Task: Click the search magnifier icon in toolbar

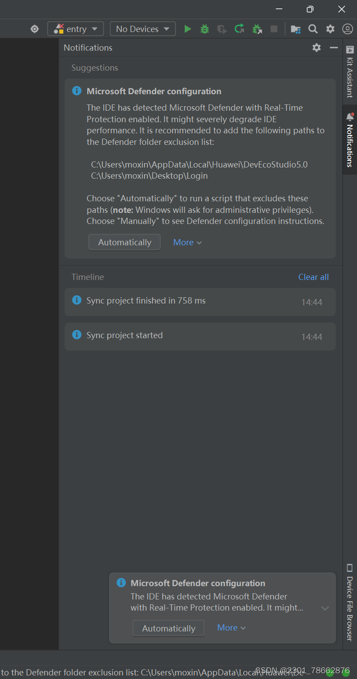Action: (x=313, y=29)
